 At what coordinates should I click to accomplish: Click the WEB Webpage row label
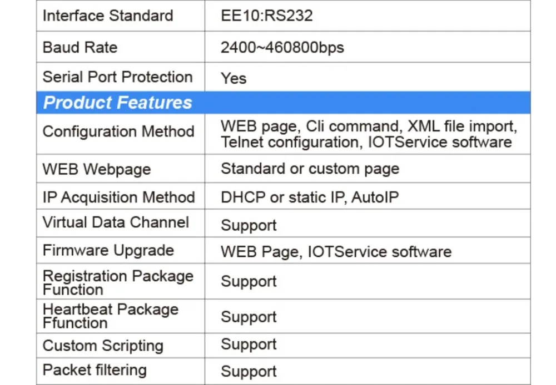click(x=97, y=169)
